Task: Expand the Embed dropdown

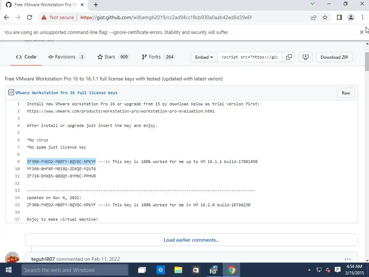Action: coord(204,57)
